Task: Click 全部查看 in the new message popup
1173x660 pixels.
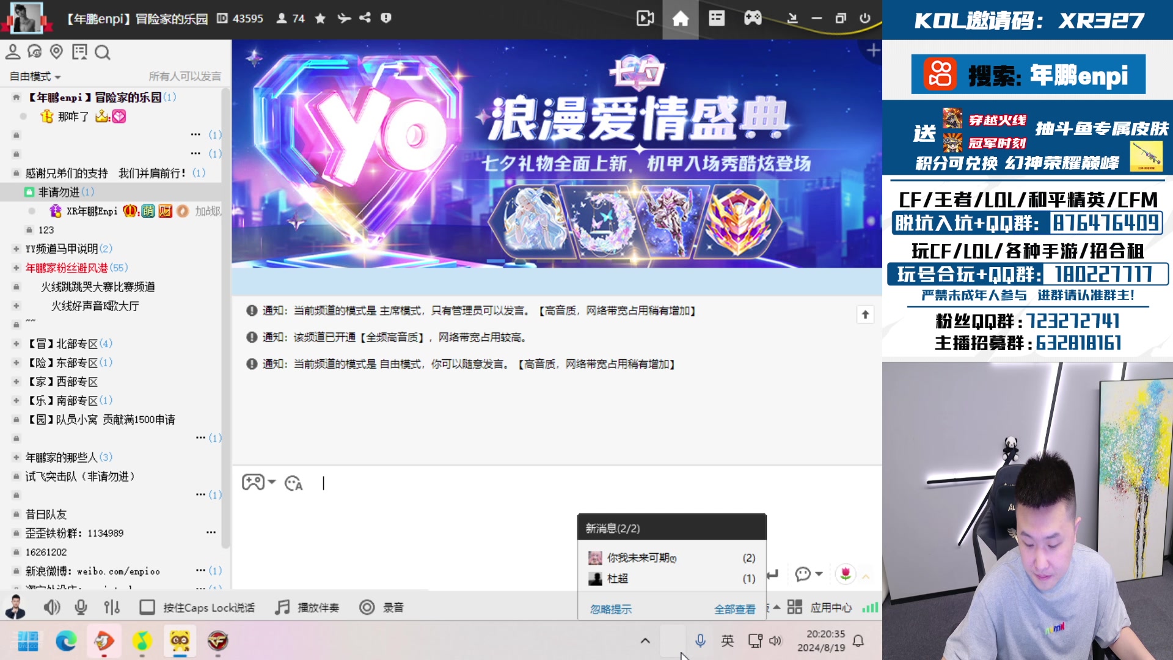Action: [x=735, y=609]
